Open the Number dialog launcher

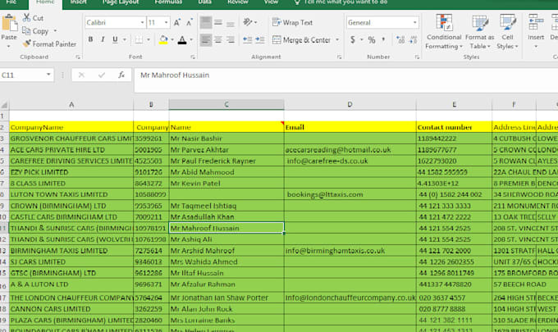point(417,57)
